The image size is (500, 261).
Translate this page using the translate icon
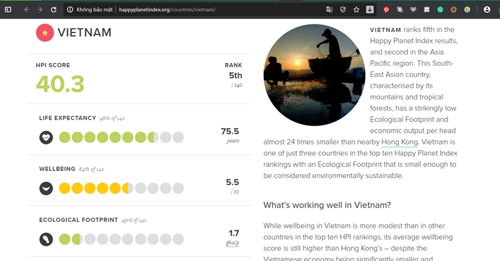point(329,9)
